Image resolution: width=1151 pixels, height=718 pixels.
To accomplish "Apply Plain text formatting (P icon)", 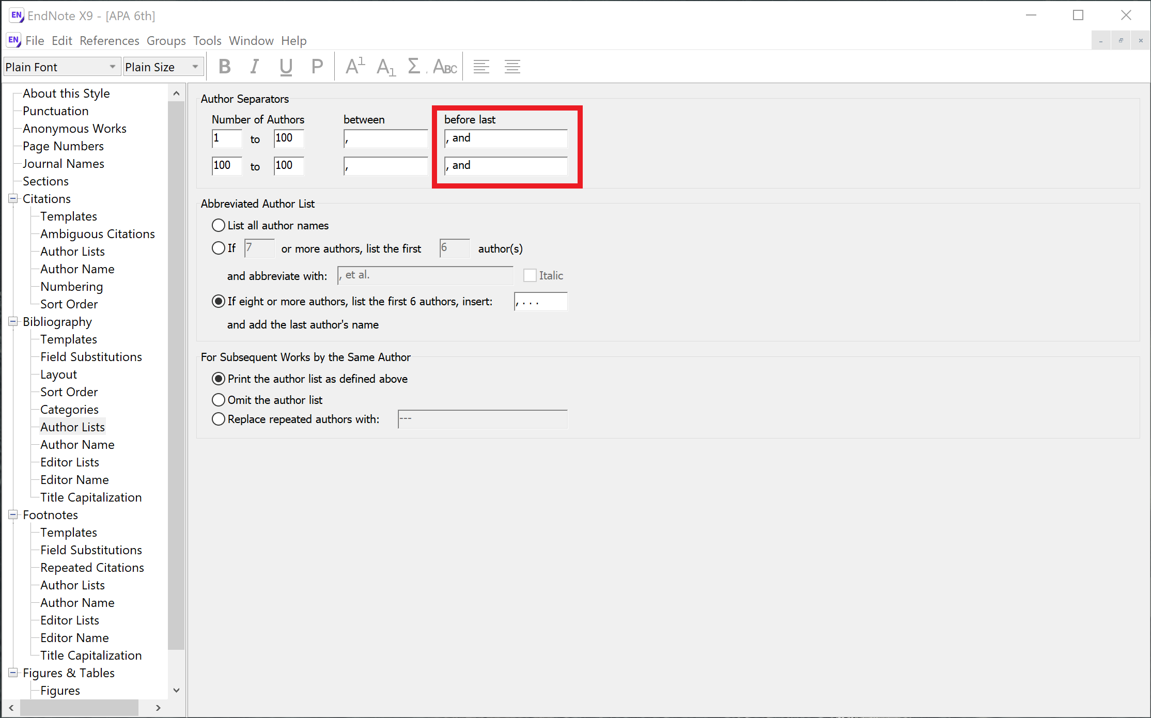I will pyautogui.click(x=317, y=67).
